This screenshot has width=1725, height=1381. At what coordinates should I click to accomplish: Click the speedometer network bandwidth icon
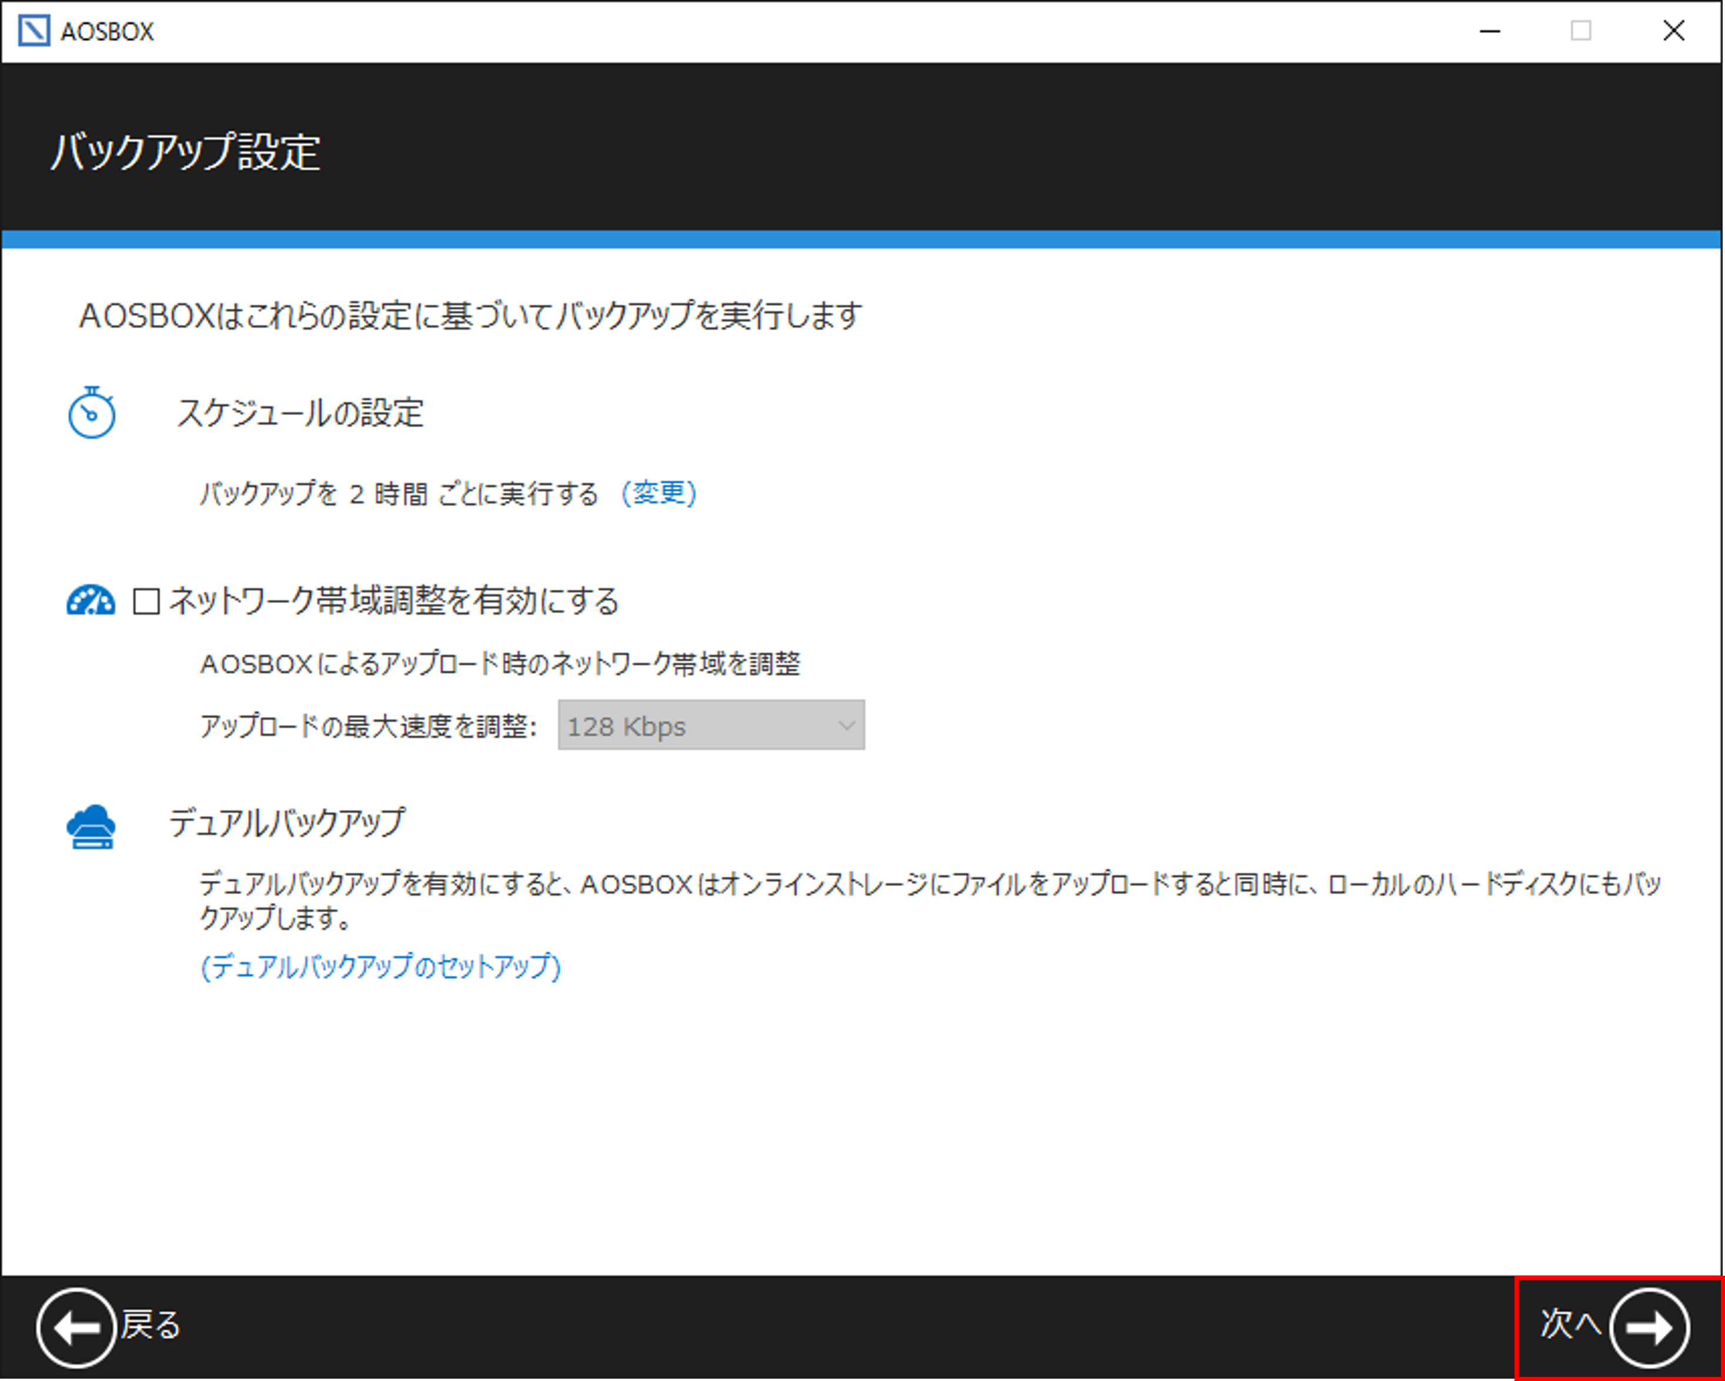91,600
